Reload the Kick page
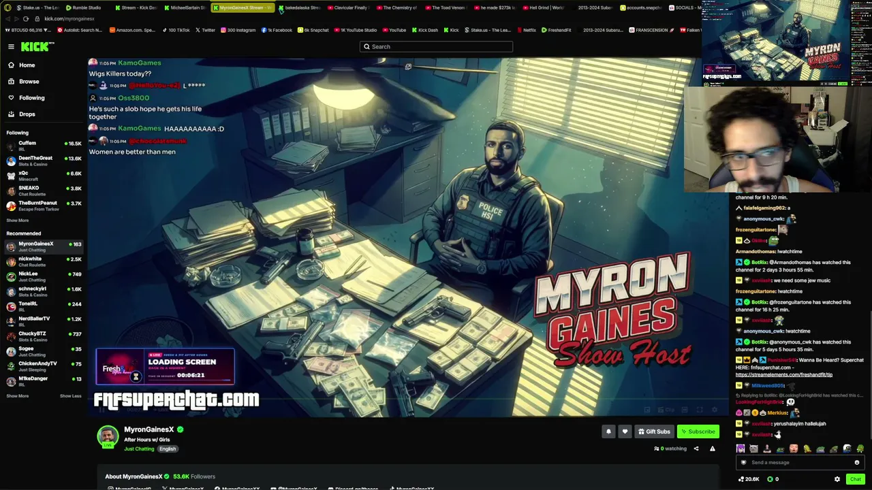 (26, 18)
